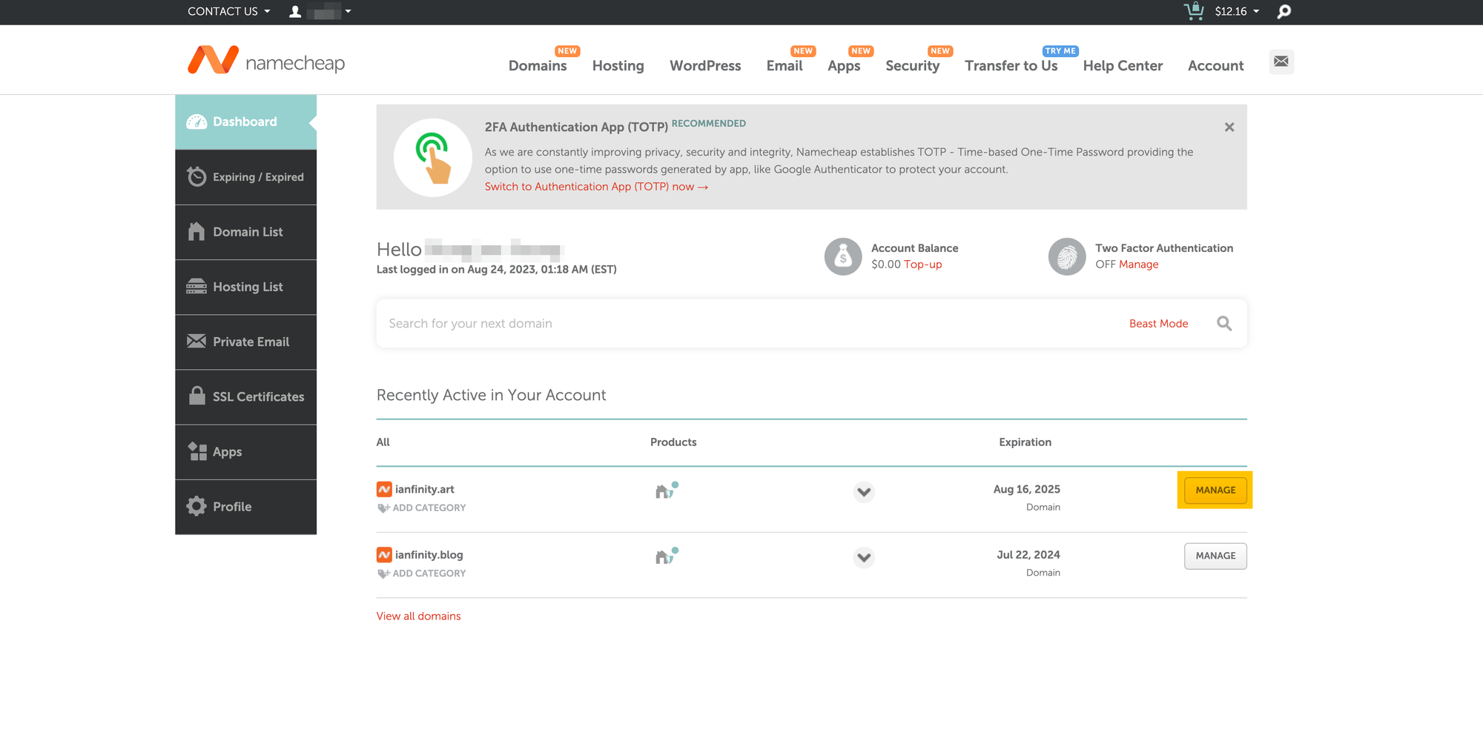The height and width of the screenshot is (752, 1483).
Task: Open the Apps menu in header
Action: 844,65
